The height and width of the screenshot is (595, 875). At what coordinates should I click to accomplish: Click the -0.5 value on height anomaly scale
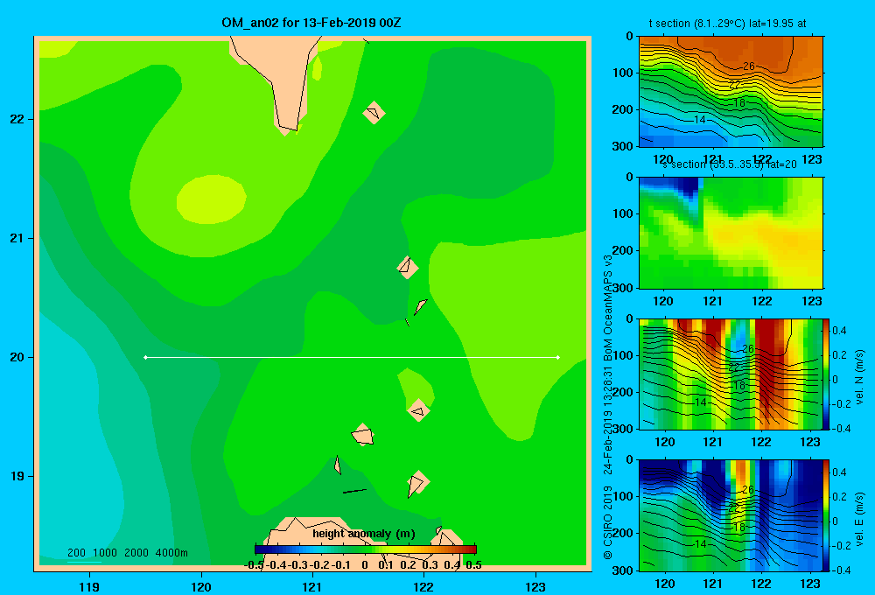click(x=254, y=565)
